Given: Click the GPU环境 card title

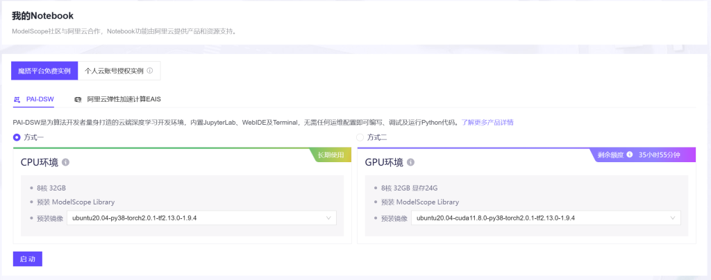Looking at the screenshot, I should click(x=384, y=162).
